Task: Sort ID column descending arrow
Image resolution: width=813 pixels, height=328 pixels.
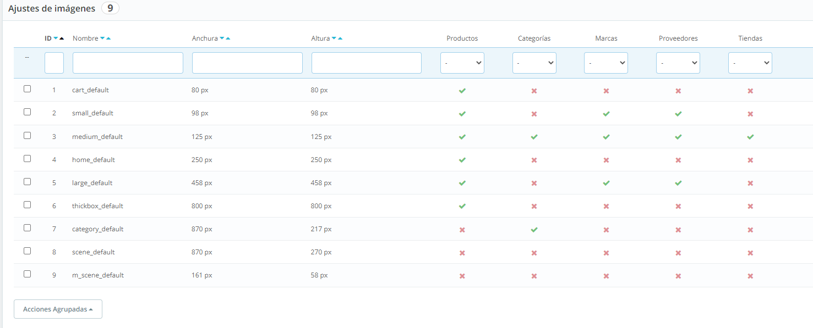Action: [x=56, y=38]
